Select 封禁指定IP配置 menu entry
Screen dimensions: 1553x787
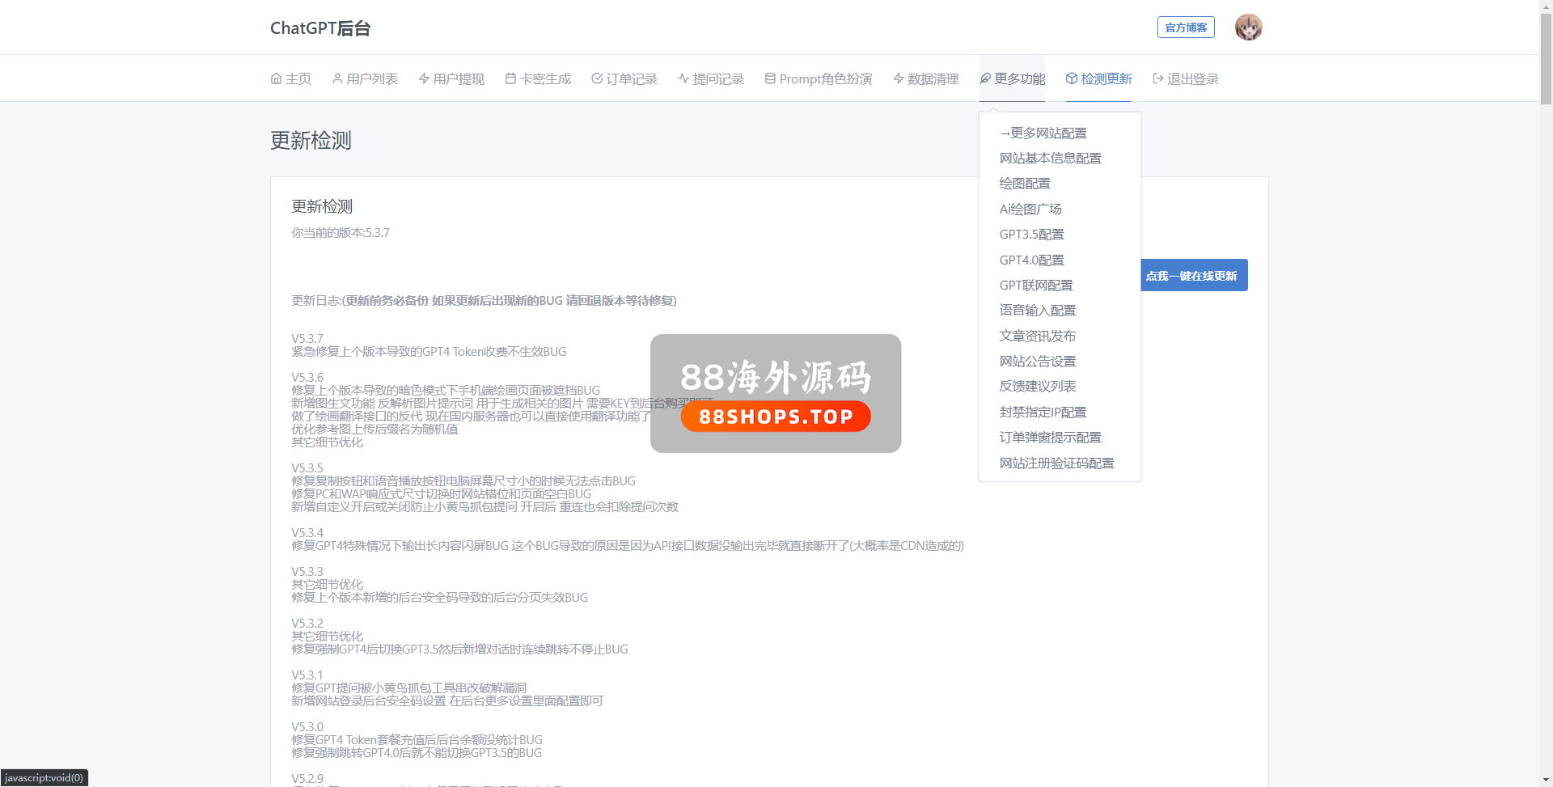pyautogui.click(x=1043, y=413)
